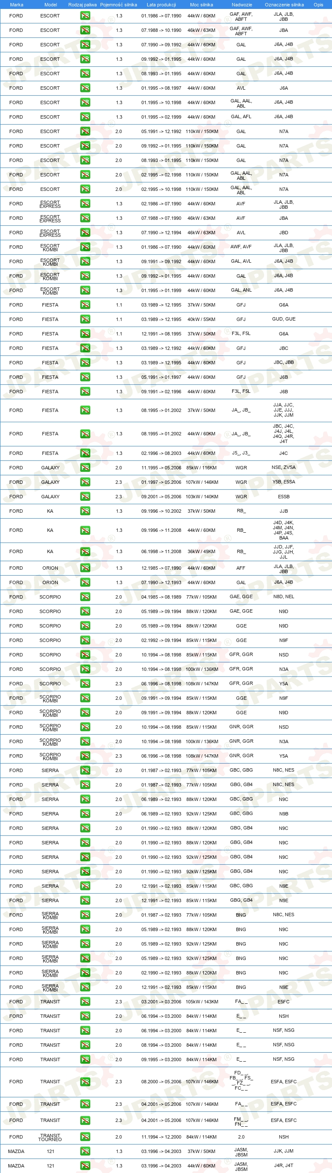Click fuel icon in Galaxy E5SB row
Viewport: 332px width, 1173px height.
tap(85, 497)
